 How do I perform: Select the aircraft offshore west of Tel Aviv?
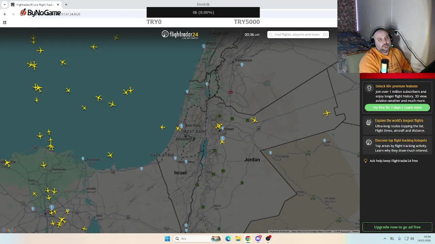coord(162,127)
